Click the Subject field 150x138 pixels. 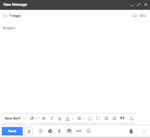click(75, 28)
